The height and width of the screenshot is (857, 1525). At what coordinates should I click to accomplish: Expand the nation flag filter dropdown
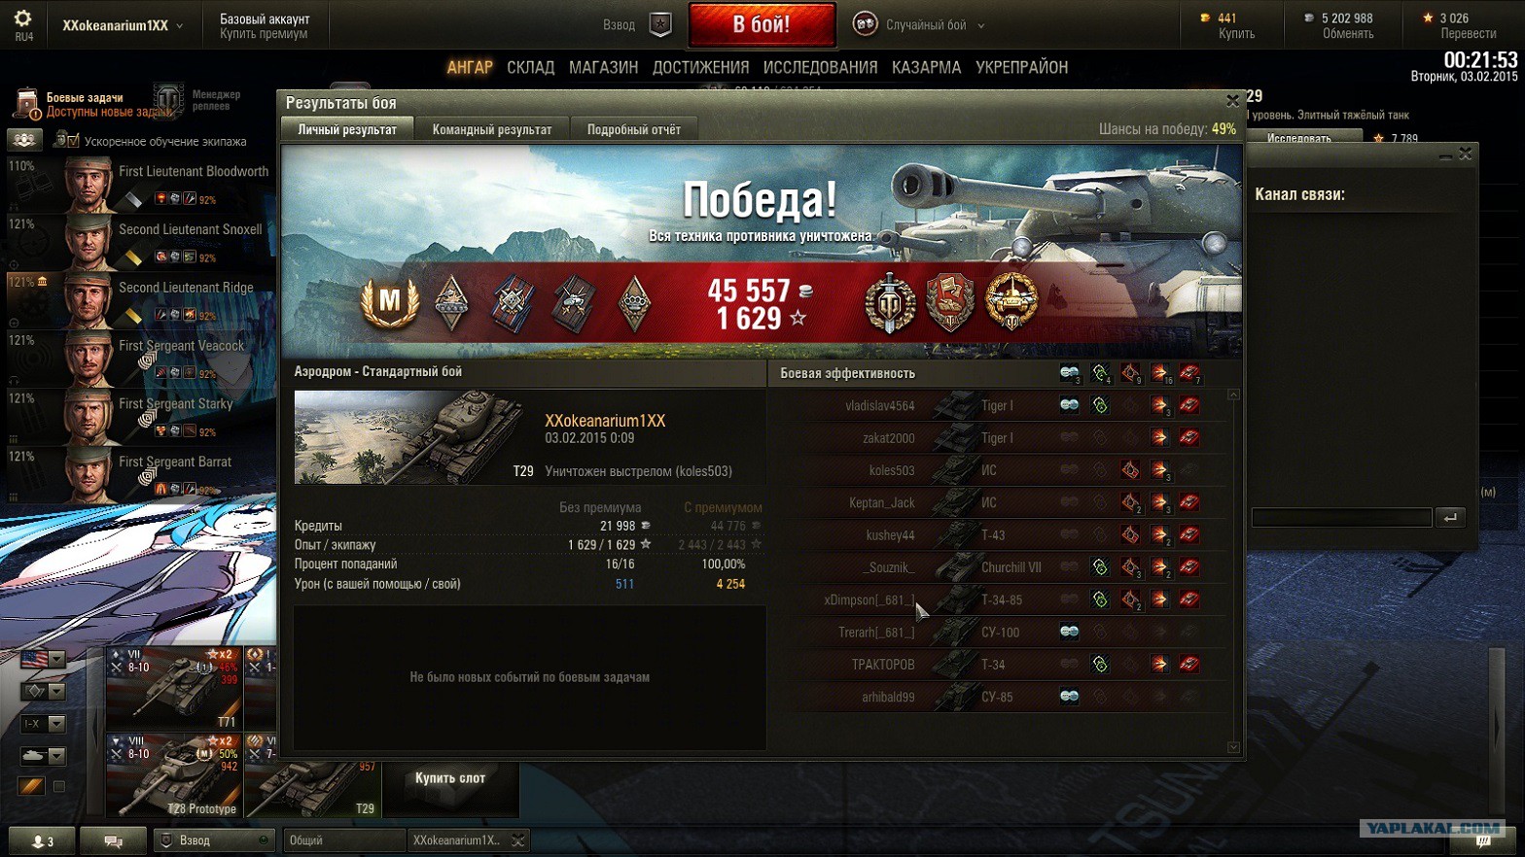(x=56, y=661)
